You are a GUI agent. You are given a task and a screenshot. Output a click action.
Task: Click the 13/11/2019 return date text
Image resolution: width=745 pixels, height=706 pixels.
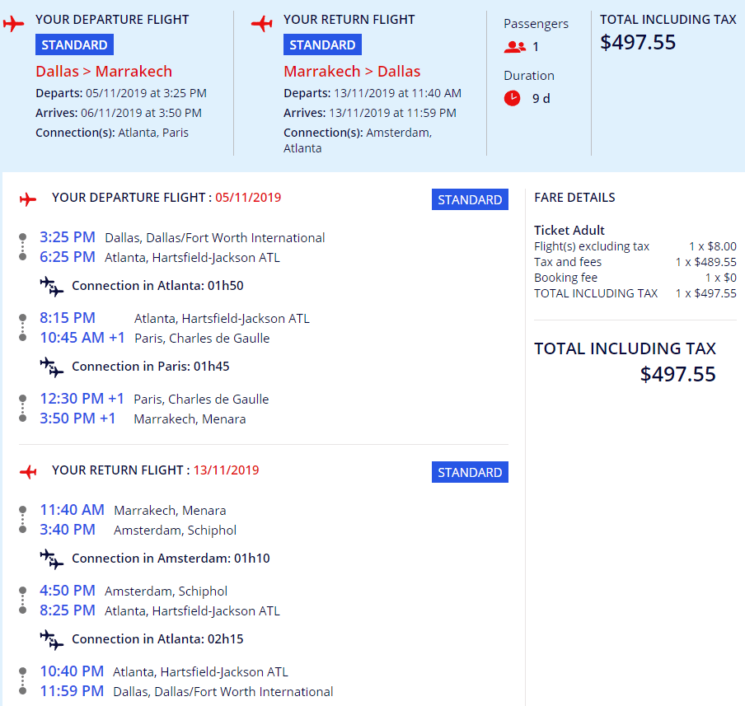(x=226, y=470)
